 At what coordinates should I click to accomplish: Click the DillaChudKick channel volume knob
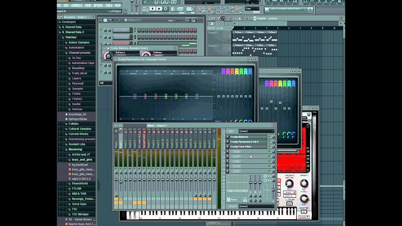[109, 30]
